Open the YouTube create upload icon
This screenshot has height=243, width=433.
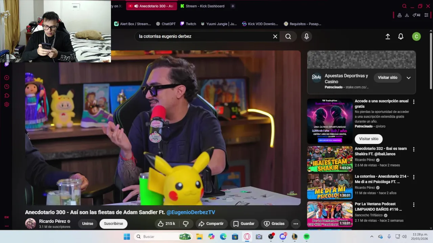point(388,36)
